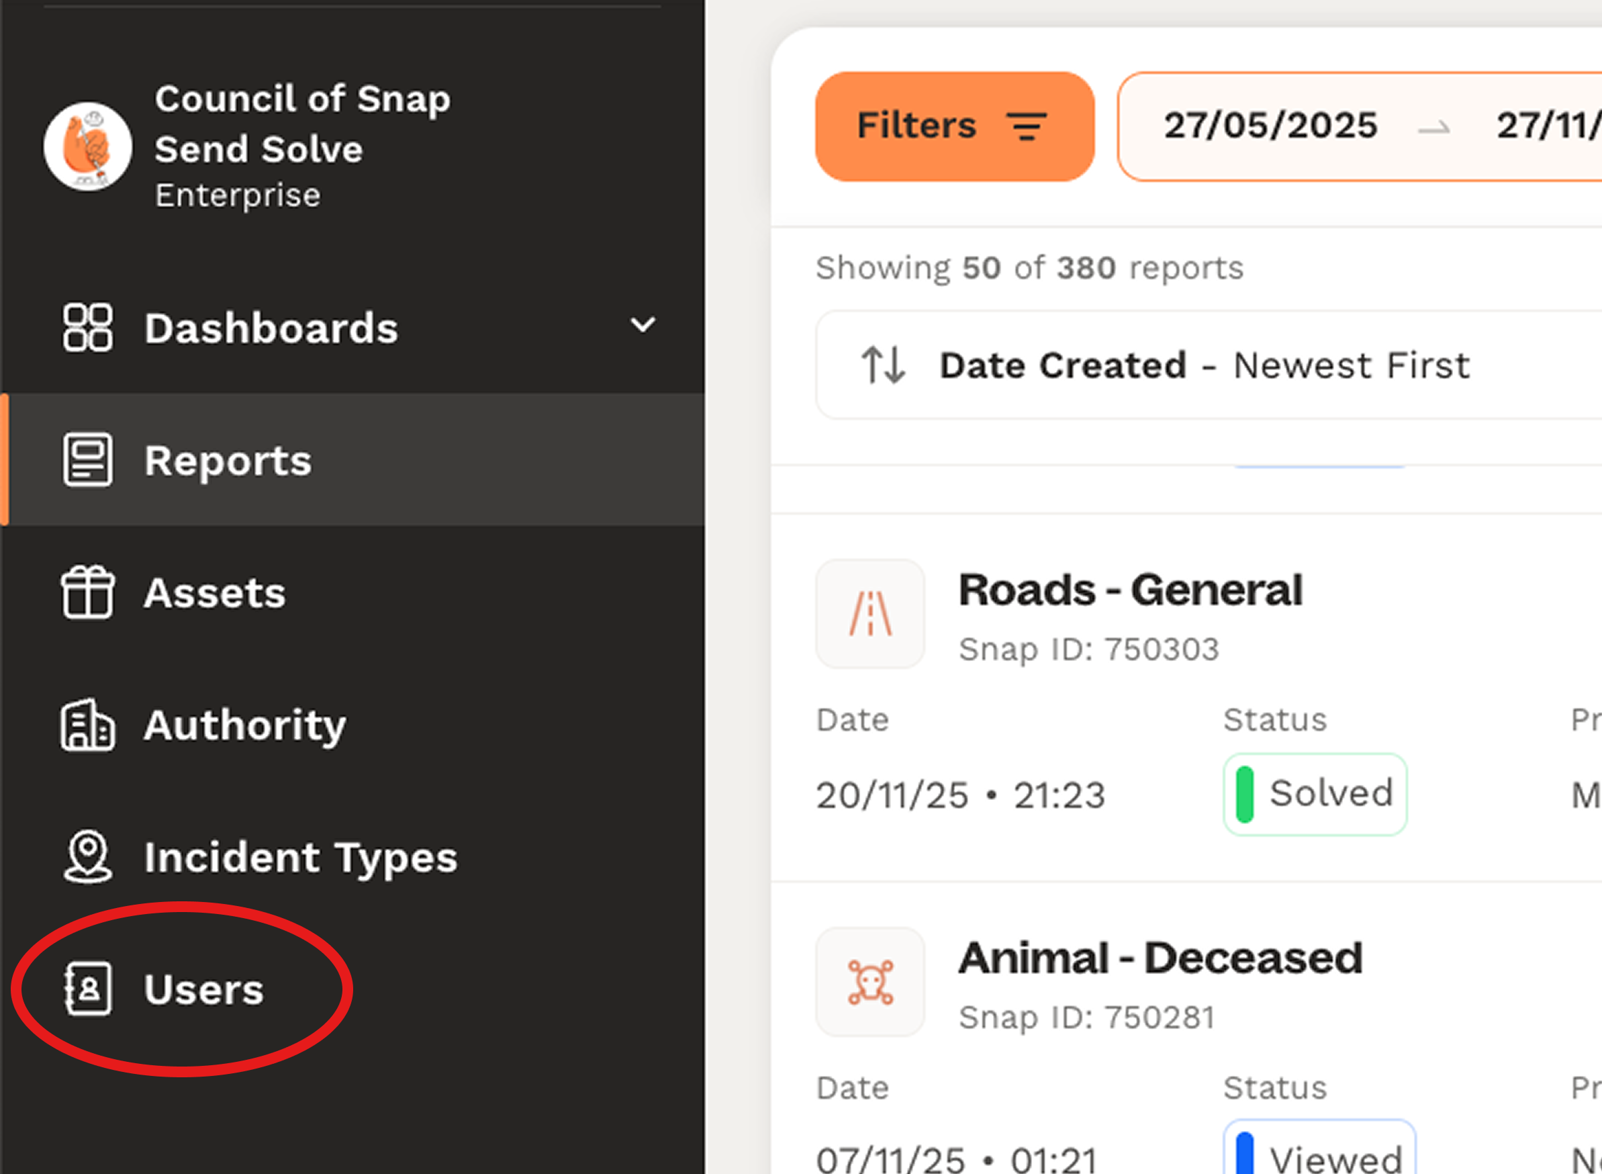Click the Council of Snap Send Solve logo
This screenshot has width=1602, height=1174.
[x=87, y=146]
